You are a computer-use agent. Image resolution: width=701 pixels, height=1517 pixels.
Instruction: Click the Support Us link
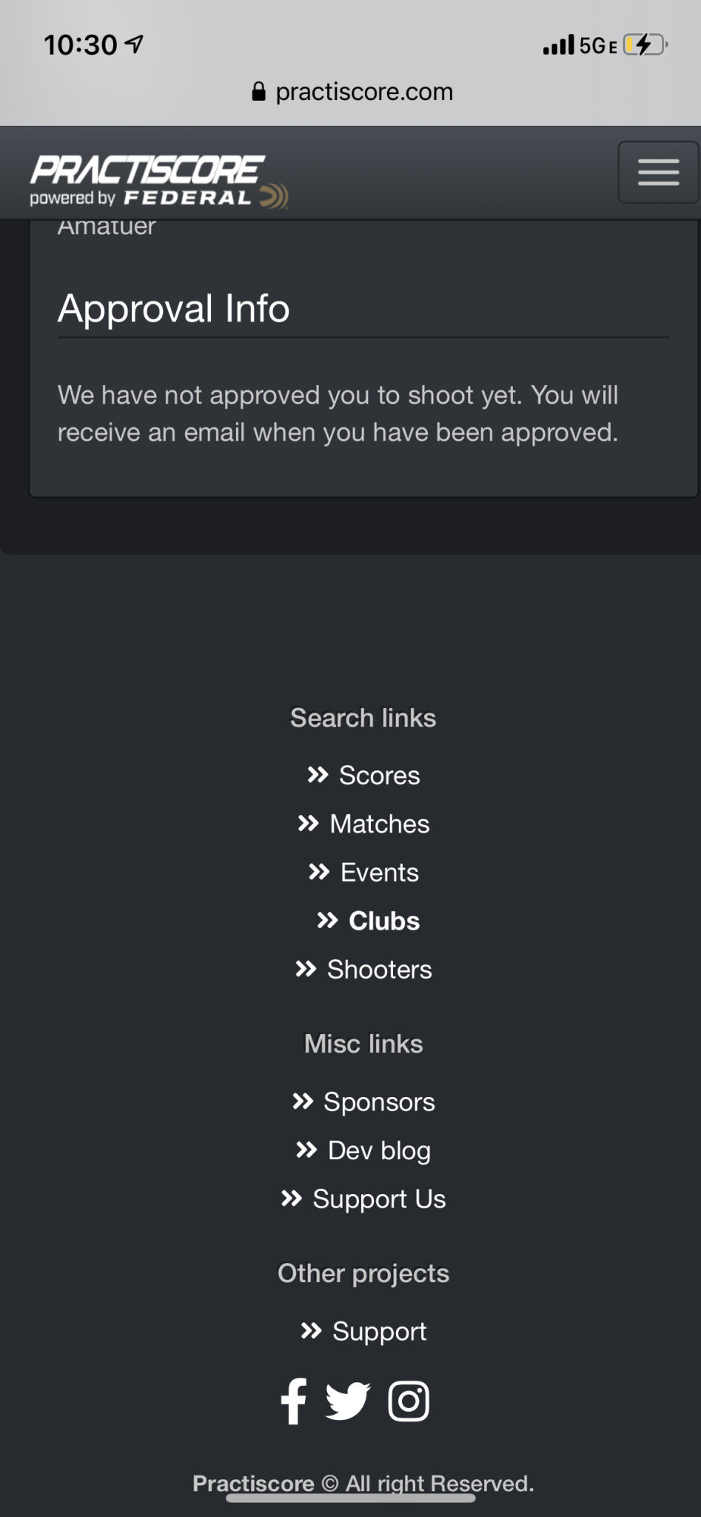[x=363, y=1199]
